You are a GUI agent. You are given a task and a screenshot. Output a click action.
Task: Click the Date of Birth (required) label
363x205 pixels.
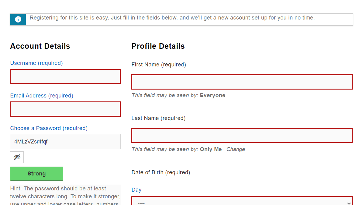(x=161, y=172)
